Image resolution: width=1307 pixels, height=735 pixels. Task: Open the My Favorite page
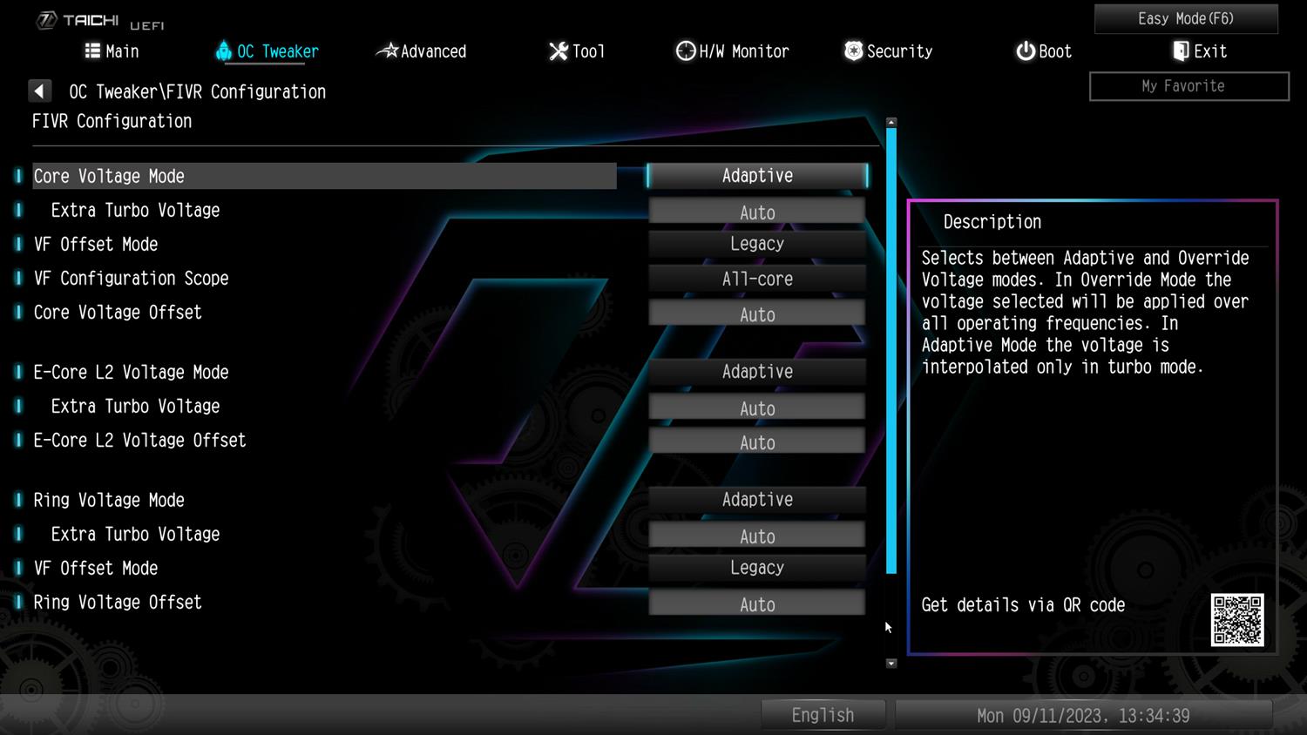coord(1188,86)
